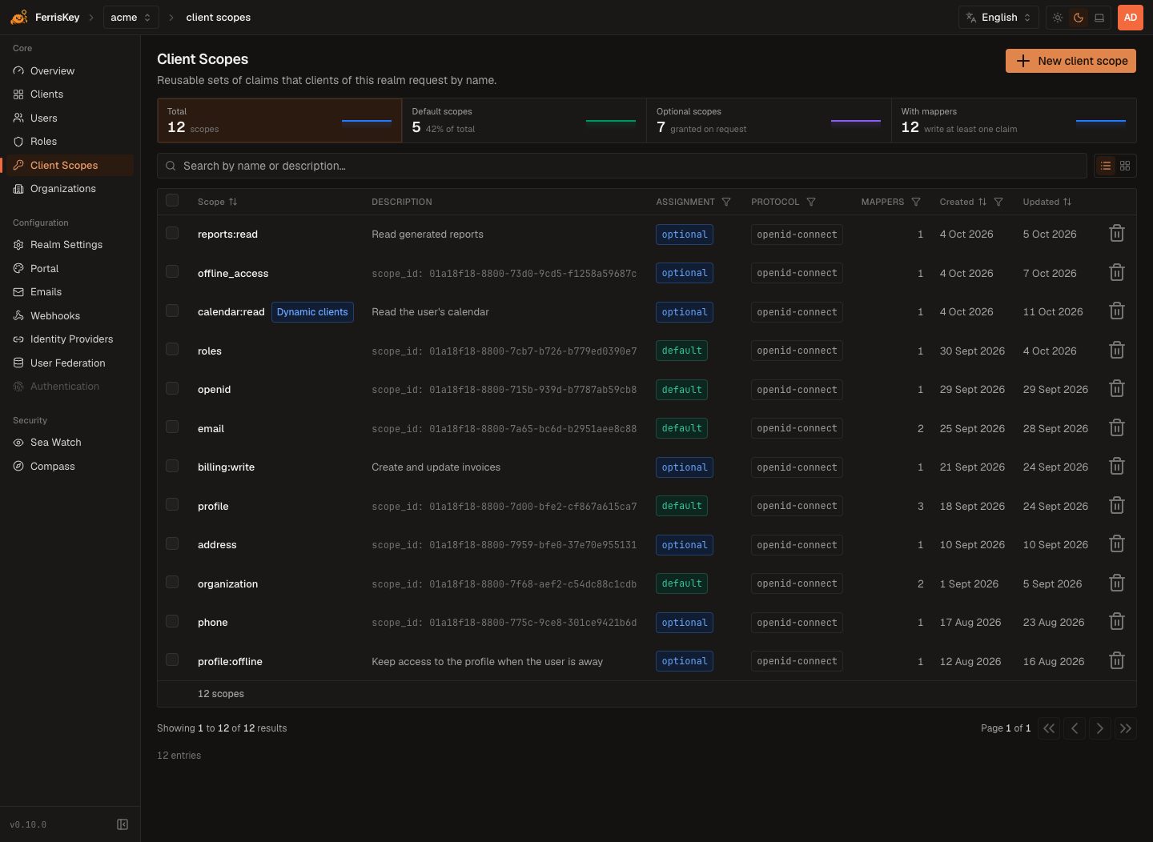Jump to last page arrow
The height and width of the screenshot is (842, 1153).
pyautogui.click(x=1126, y=728)
